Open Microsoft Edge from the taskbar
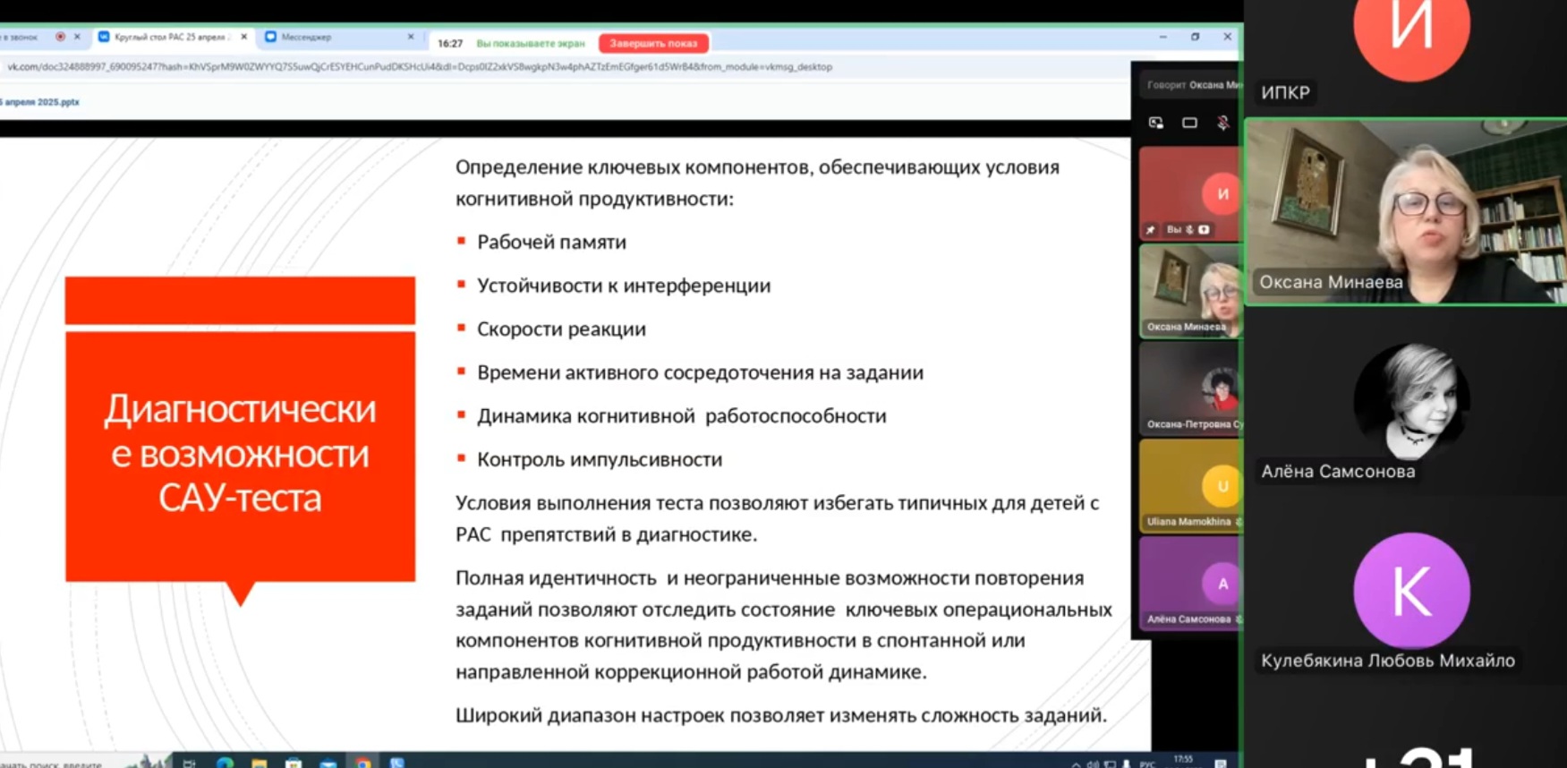This screenshot has height=768, width=1567. 225,764
